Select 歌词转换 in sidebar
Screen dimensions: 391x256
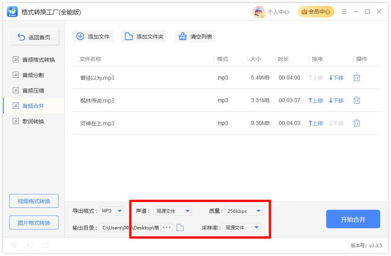coord(34,121)
